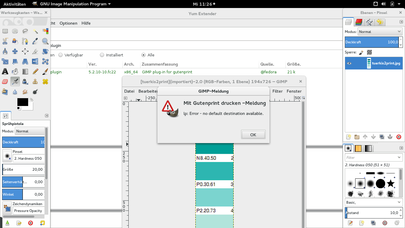Create a new layer with the new-layer icon

coord(349,137)
